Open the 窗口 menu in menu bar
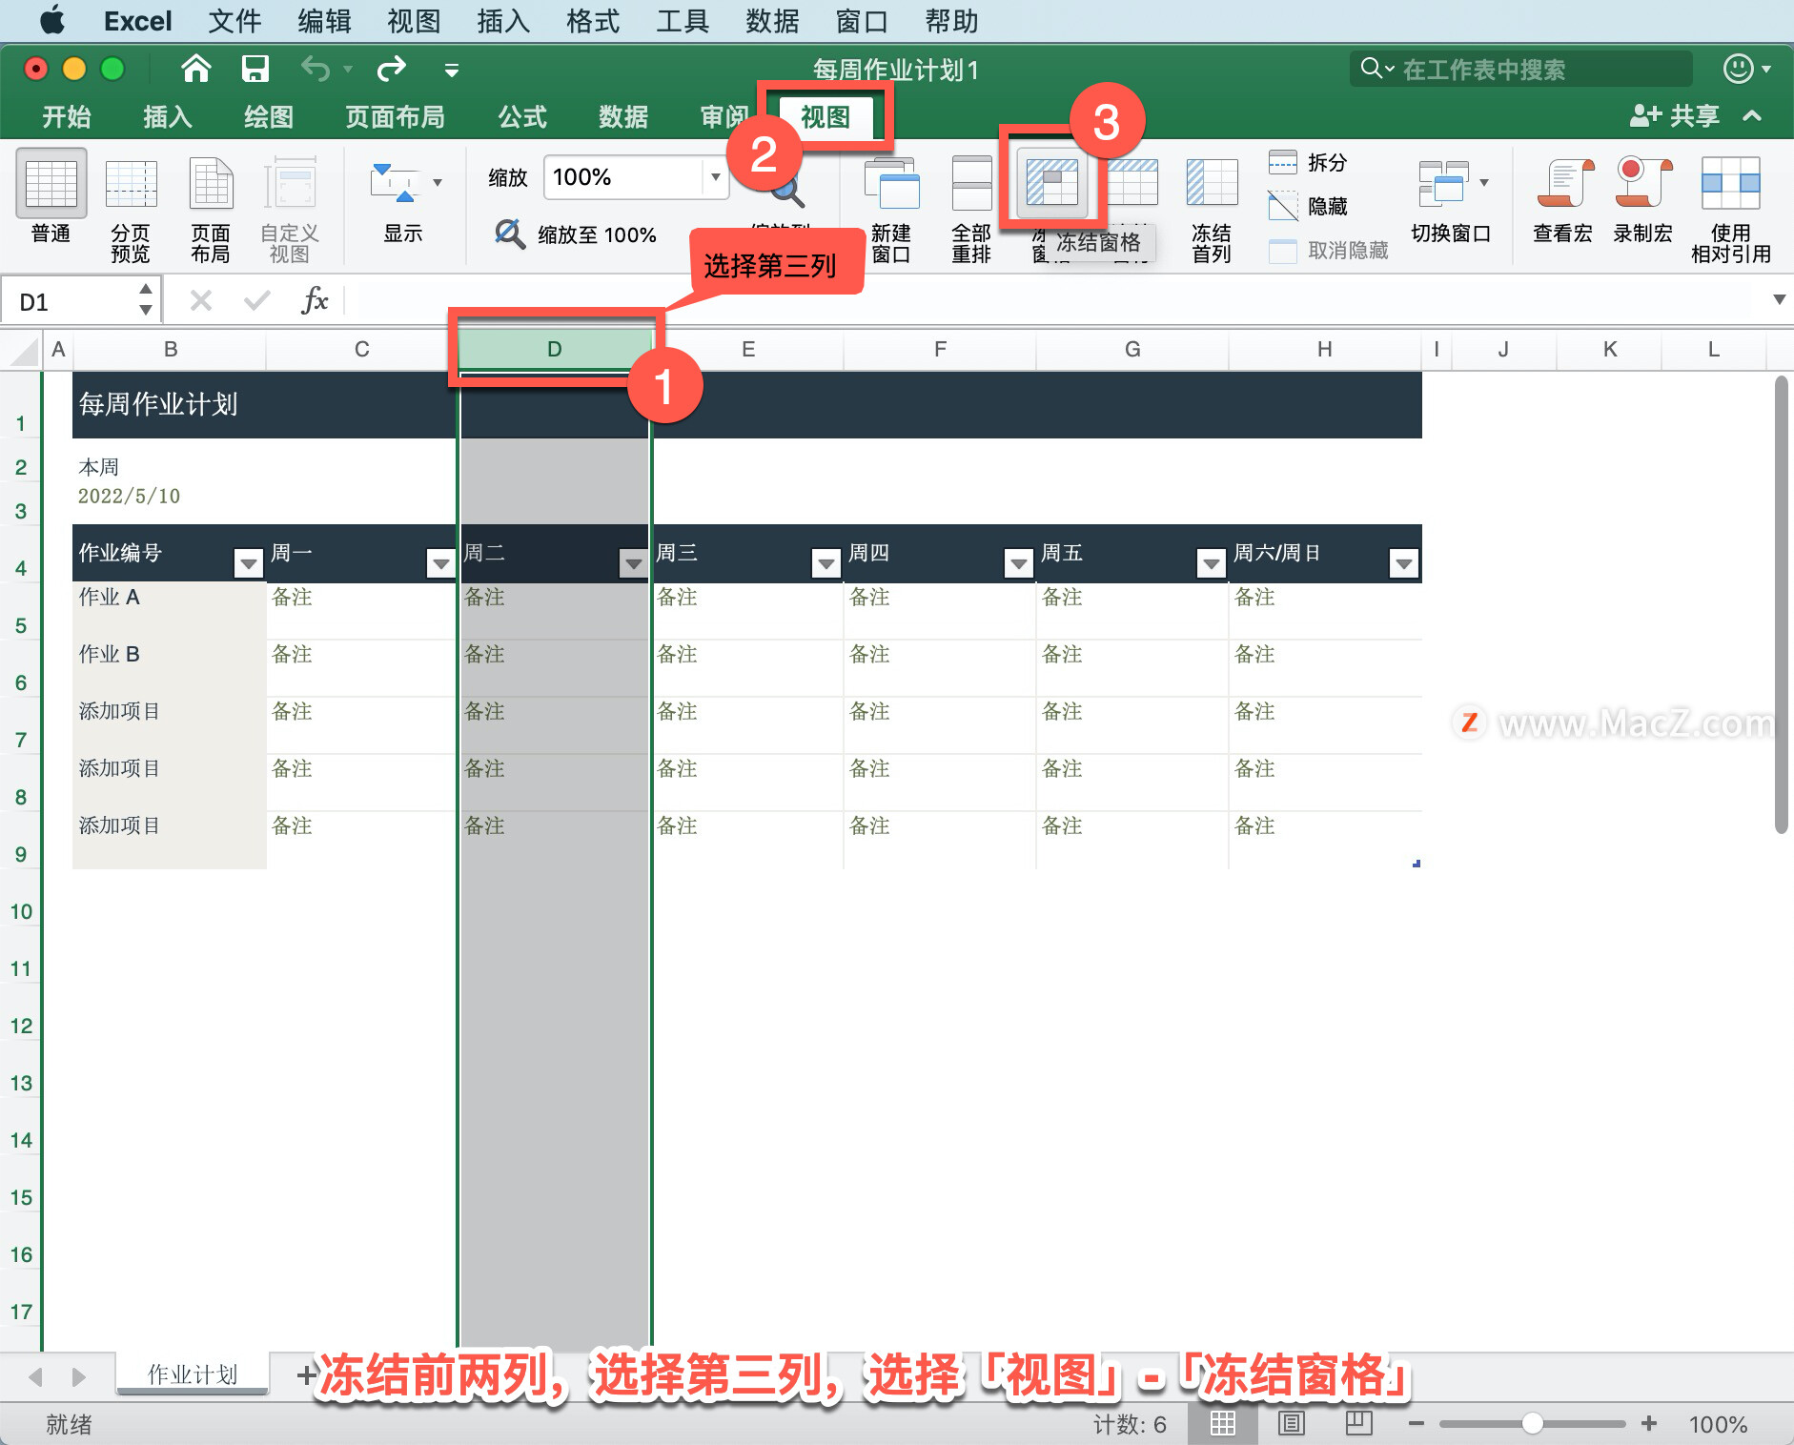The image size is (1794, 1445). click(x=862, y=21)
